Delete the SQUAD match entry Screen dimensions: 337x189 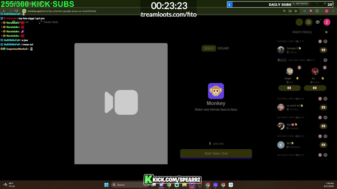tap(325, 60)
